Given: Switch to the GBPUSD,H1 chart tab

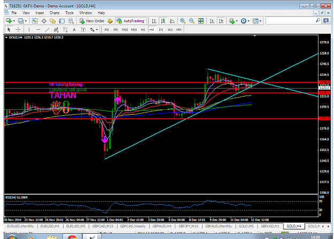Looking at the screenshot, I should click(x=270, y=226).
